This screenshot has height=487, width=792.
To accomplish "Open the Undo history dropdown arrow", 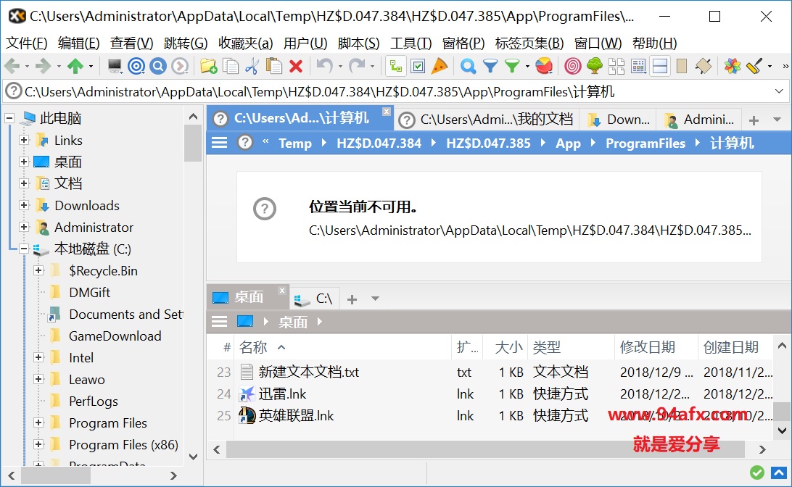I will [340, 66].
